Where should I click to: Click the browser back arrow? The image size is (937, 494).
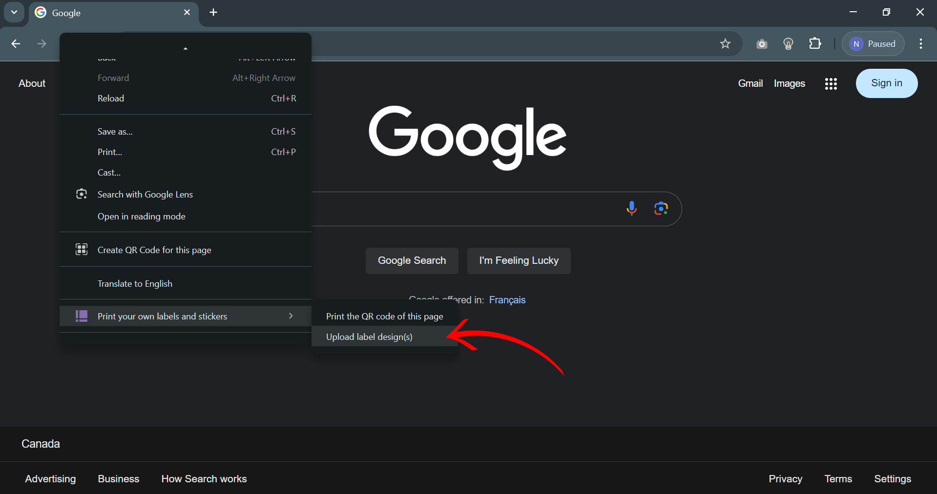click(16, 44)
